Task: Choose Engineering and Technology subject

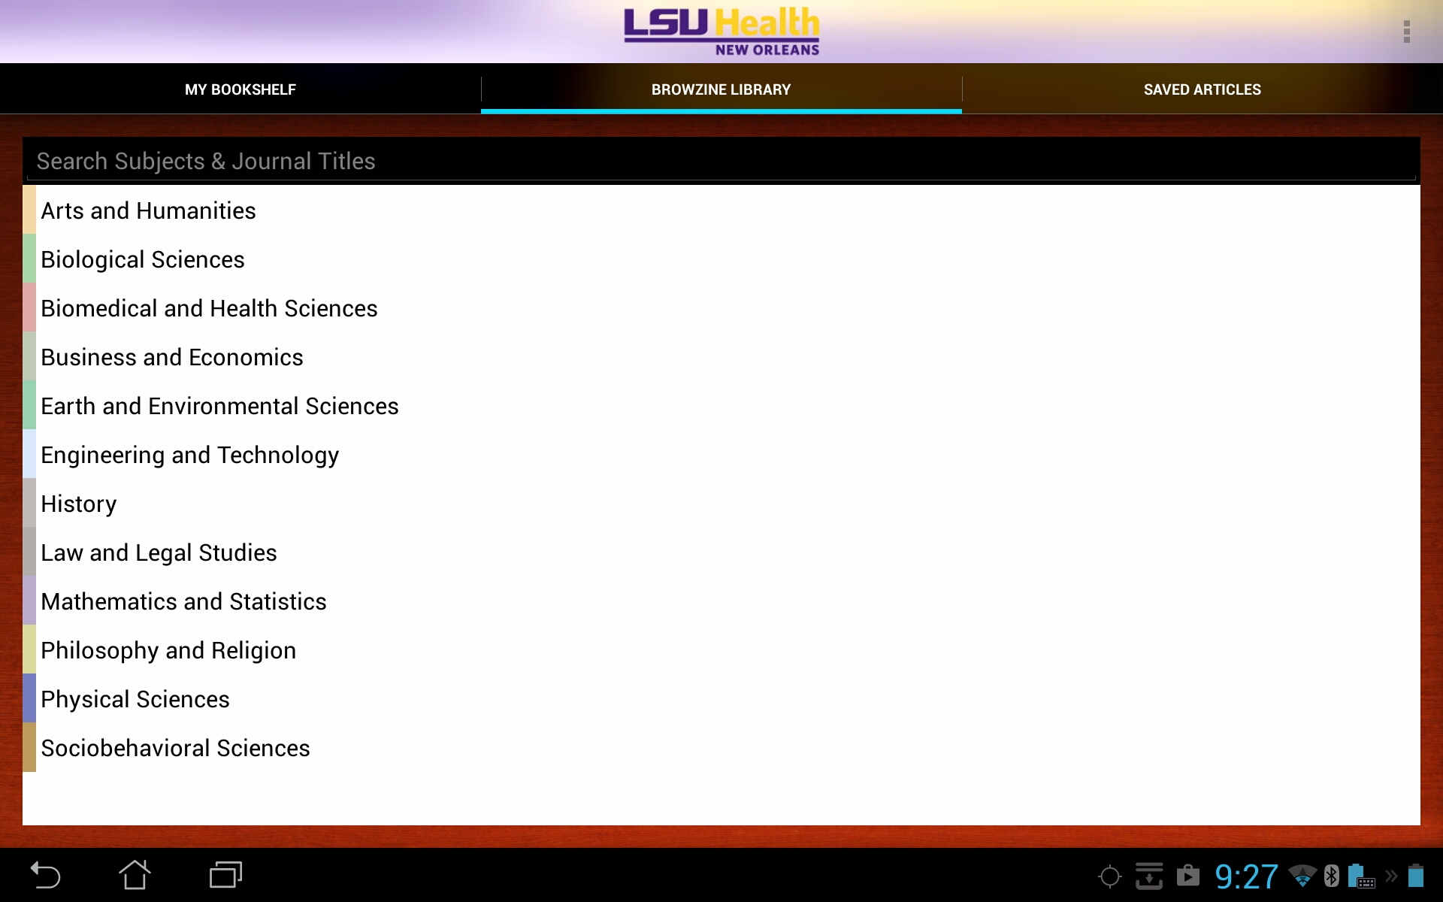Action: 721,454
